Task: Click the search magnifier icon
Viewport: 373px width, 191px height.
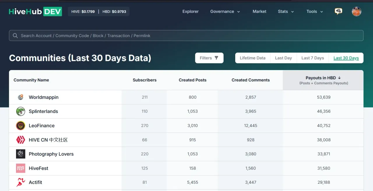Action: (15, 35)
